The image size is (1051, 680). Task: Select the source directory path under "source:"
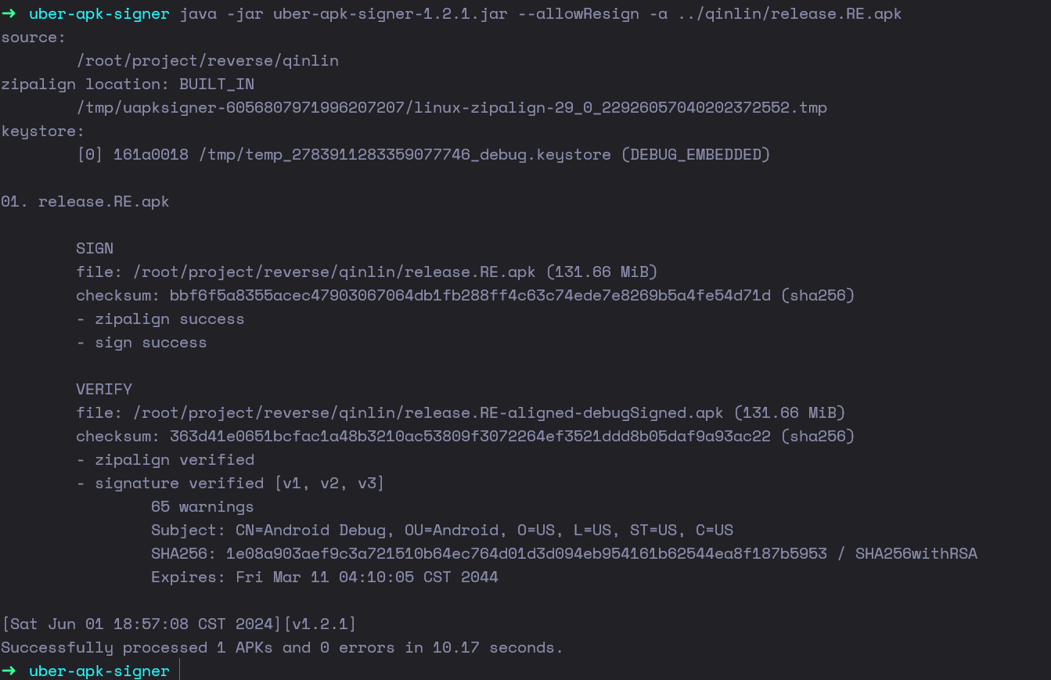[207, 60]
